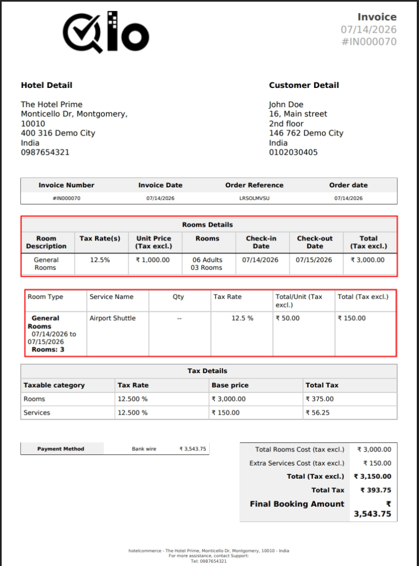The image size is (419, 566).
Task: Click the John Doe customer name
Action: [286, 104]
